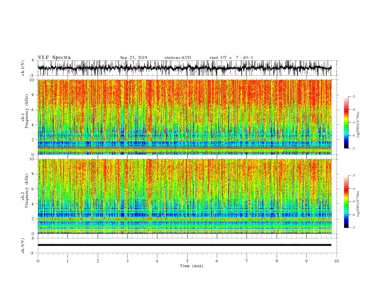Click the ch.2 PSD color bar
This screenshot has width=379, height=293.
pos(346,202)
